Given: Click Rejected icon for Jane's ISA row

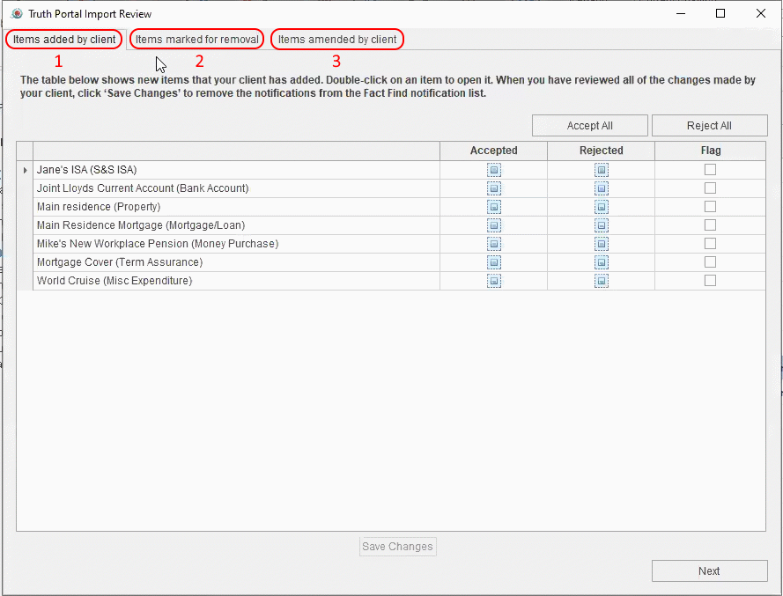Looking at the screenshot, I should pos(602,170).
